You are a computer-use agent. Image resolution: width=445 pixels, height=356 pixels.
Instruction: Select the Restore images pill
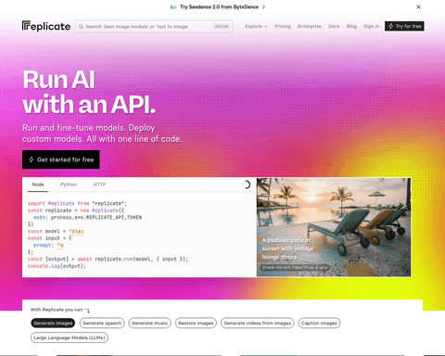coord(196,324)
